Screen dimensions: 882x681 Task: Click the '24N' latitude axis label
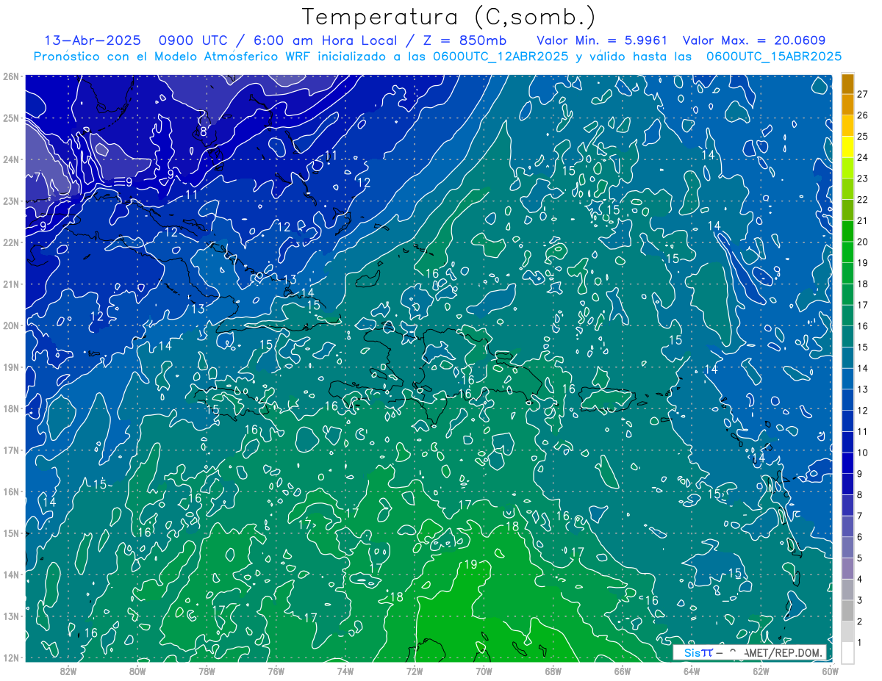point(10,159)
